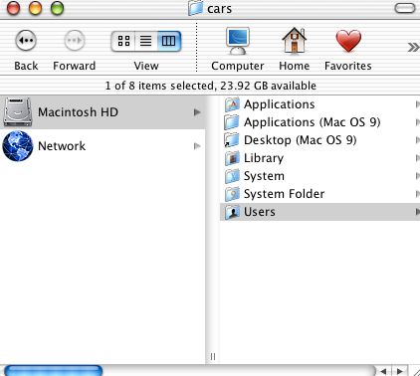
Task: Click the scroll left arrow
Action: click(384, 371)
